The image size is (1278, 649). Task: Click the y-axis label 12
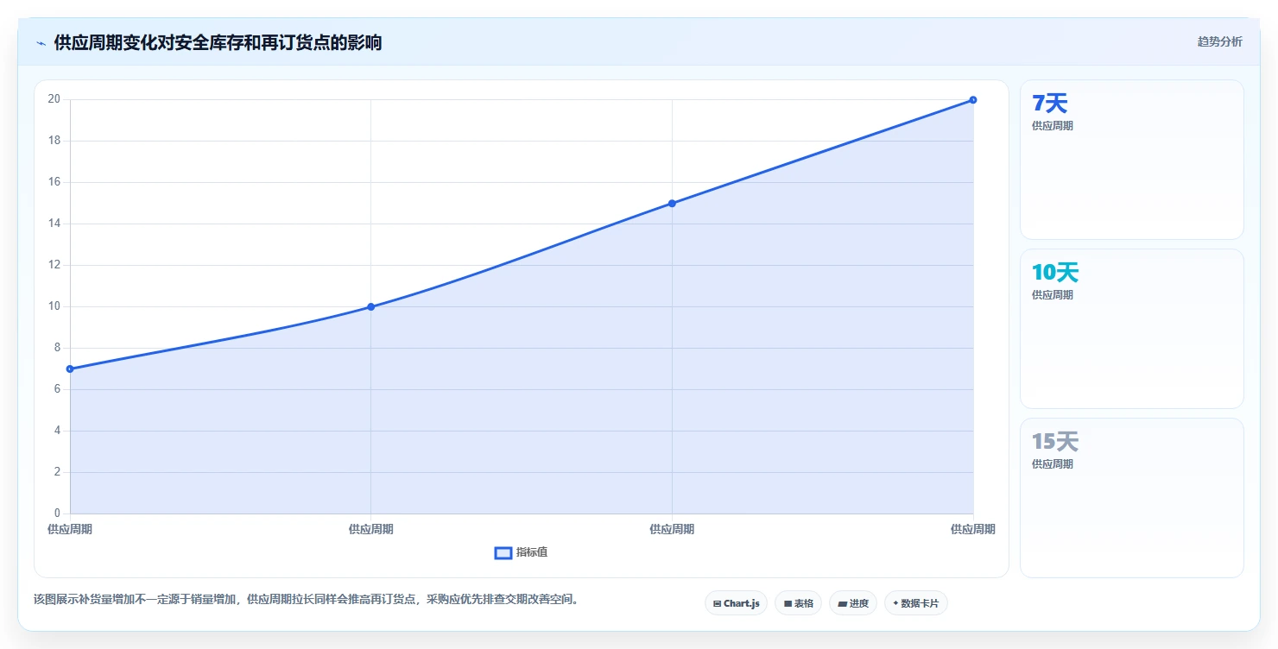[x=54, y=265]
